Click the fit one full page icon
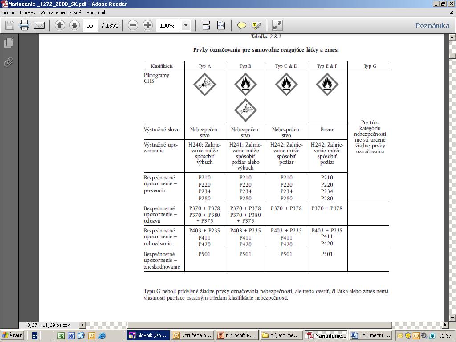The image size is (456, 342). tap(221, 25)
